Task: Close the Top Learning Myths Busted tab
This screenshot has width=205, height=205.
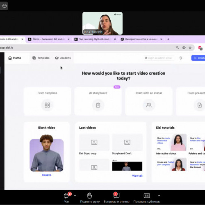Action: point(115,39)
